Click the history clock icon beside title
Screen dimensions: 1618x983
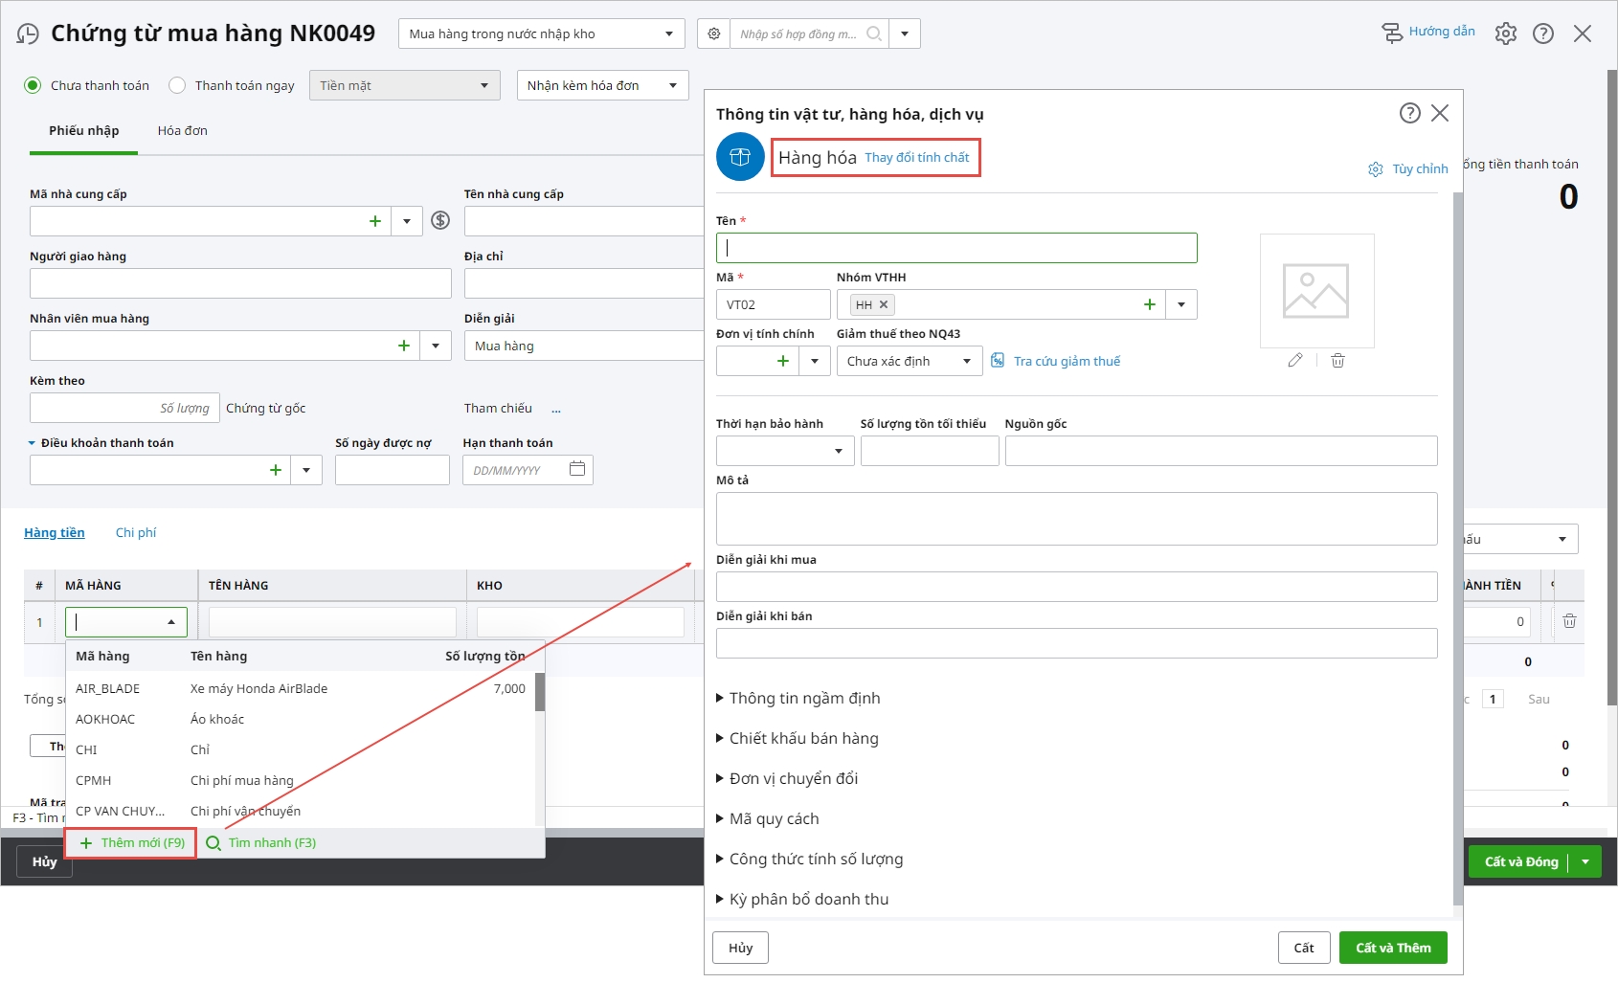click(x=28, y=34)
